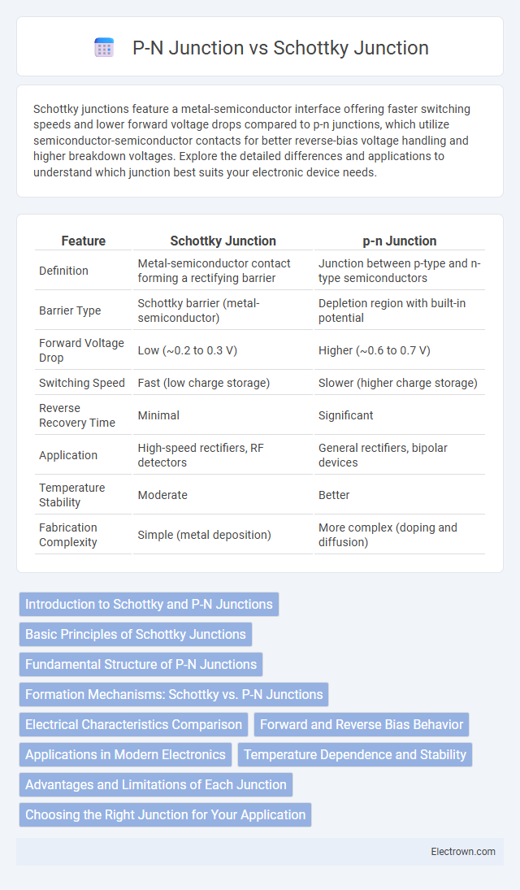520x890 pixels.
Task: Go to Advantages and Limitations of Each Junction
Action: 155,784
